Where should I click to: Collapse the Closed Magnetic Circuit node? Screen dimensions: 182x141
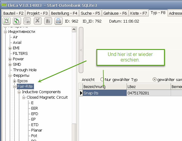point(24,97)
